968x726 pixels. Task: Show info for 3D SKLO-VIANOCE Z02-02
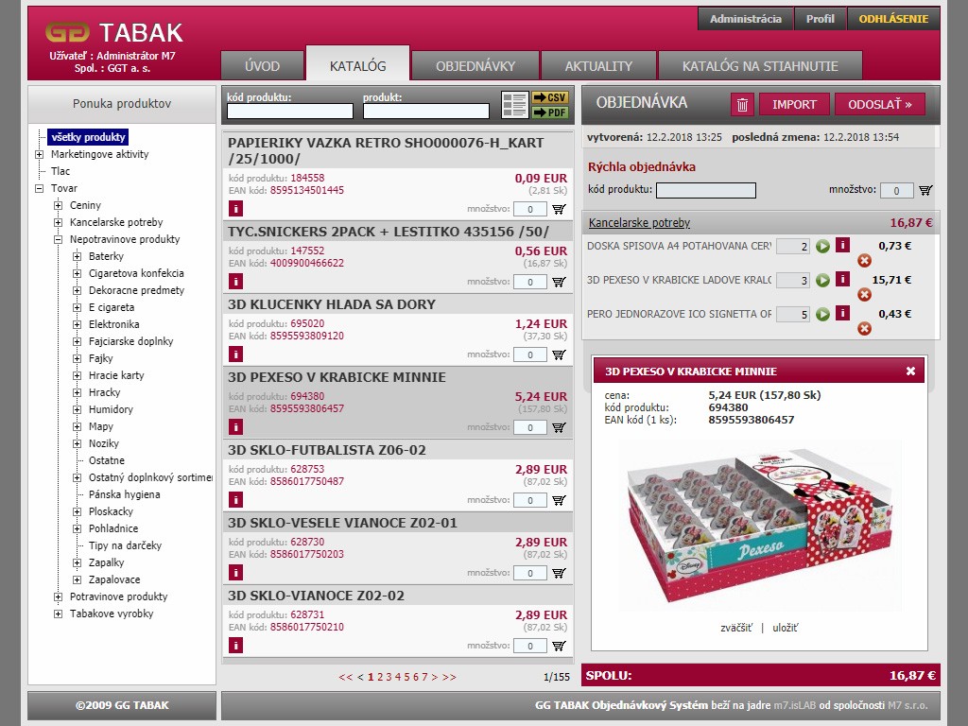tap(235, 646)
